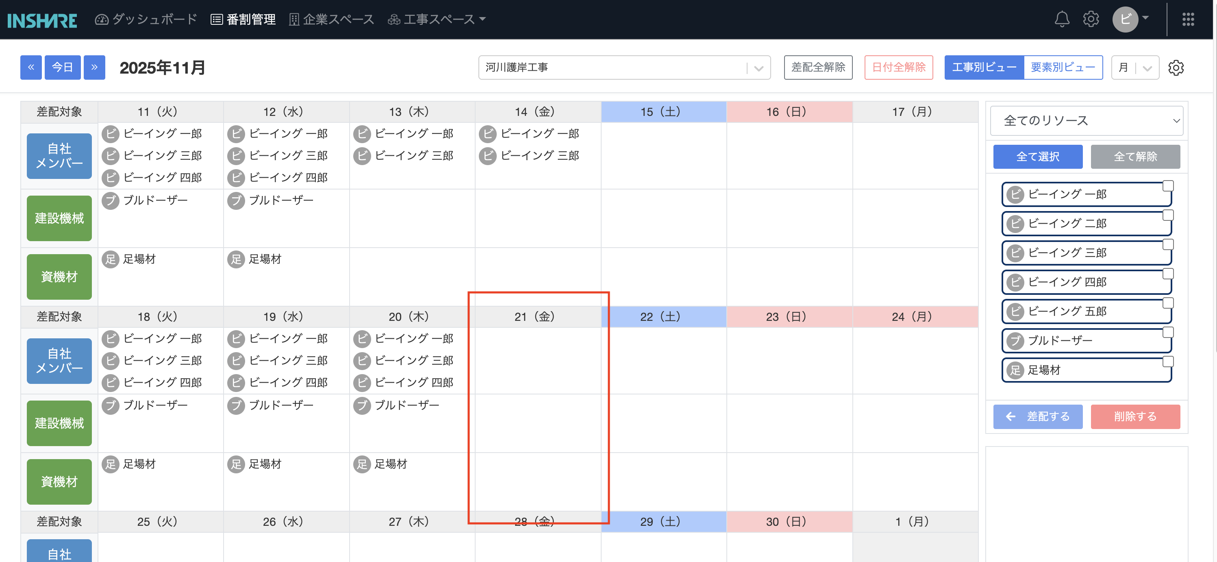This screenshot has width=1217, height=562.
Task: Select 自社メンバー row label for week of 11
Action: coord(59,156)
